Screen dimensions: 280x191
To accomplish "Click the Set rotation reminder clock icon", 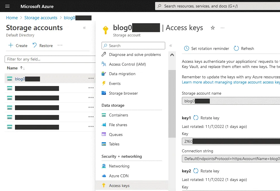I will [x=186, y=48].
